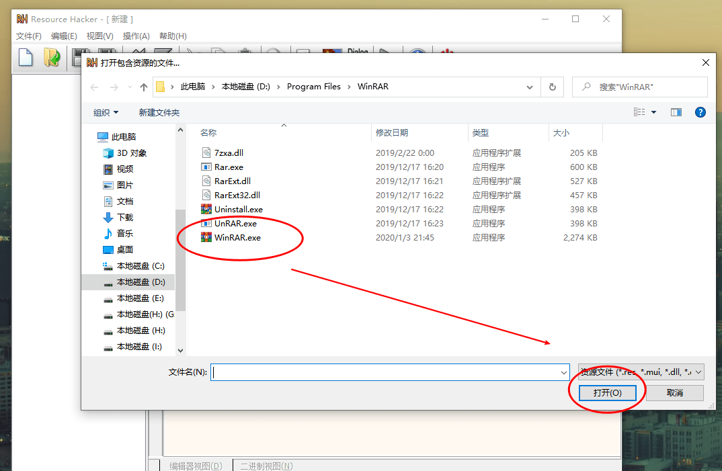Sort files by 类型 column header
722x471 pixels.
[508, 132]
